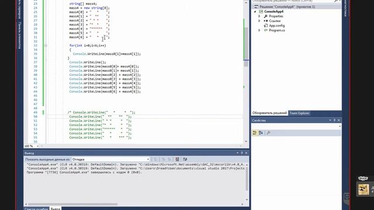Click line 37 empty Console.WriteLine();
Viewport: 374px width, 210px height.
(88, 62)
